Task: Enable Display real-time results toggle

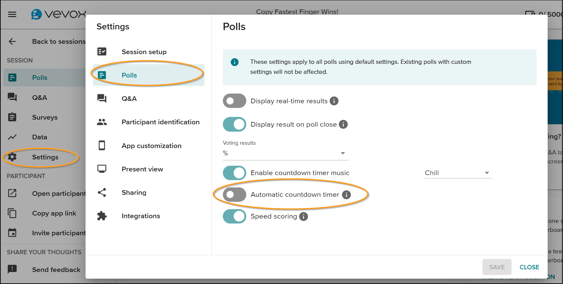Action: coord(235,101)
